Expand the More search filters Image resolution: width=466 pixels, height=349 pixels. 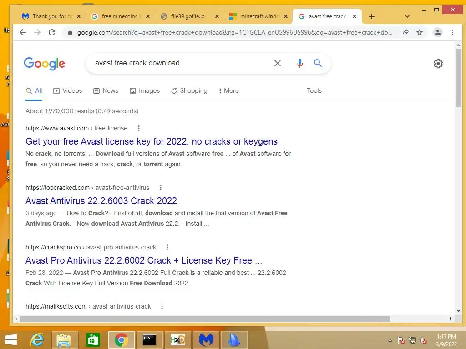tap(228, 90)
